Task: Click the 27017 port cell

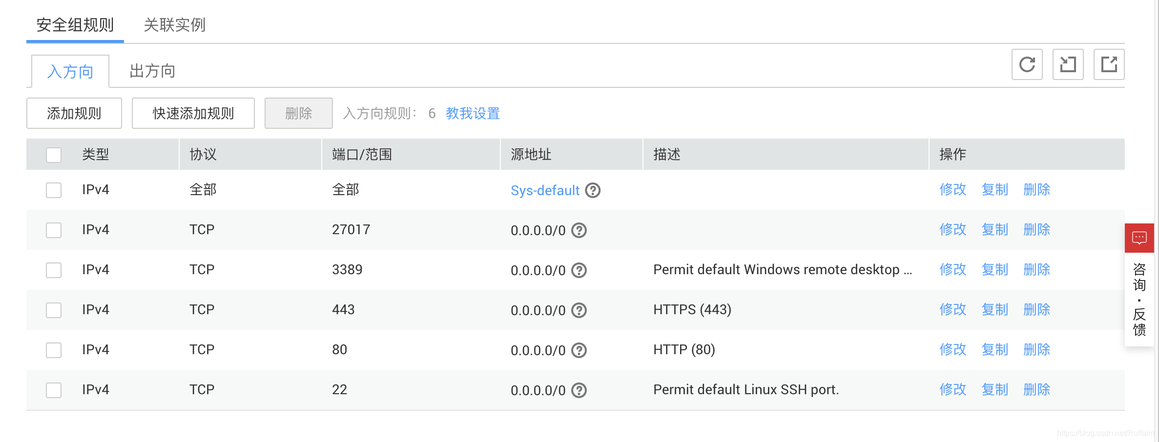Action: pos(351,230)
